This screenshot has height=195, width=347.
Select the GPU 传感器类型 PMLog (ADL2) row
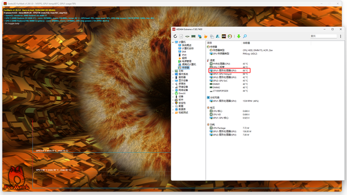click(234, 54)
